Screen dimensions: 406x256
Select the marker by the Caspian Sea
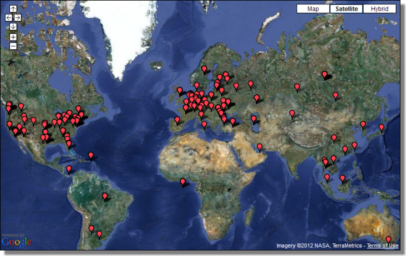[254, 120]
